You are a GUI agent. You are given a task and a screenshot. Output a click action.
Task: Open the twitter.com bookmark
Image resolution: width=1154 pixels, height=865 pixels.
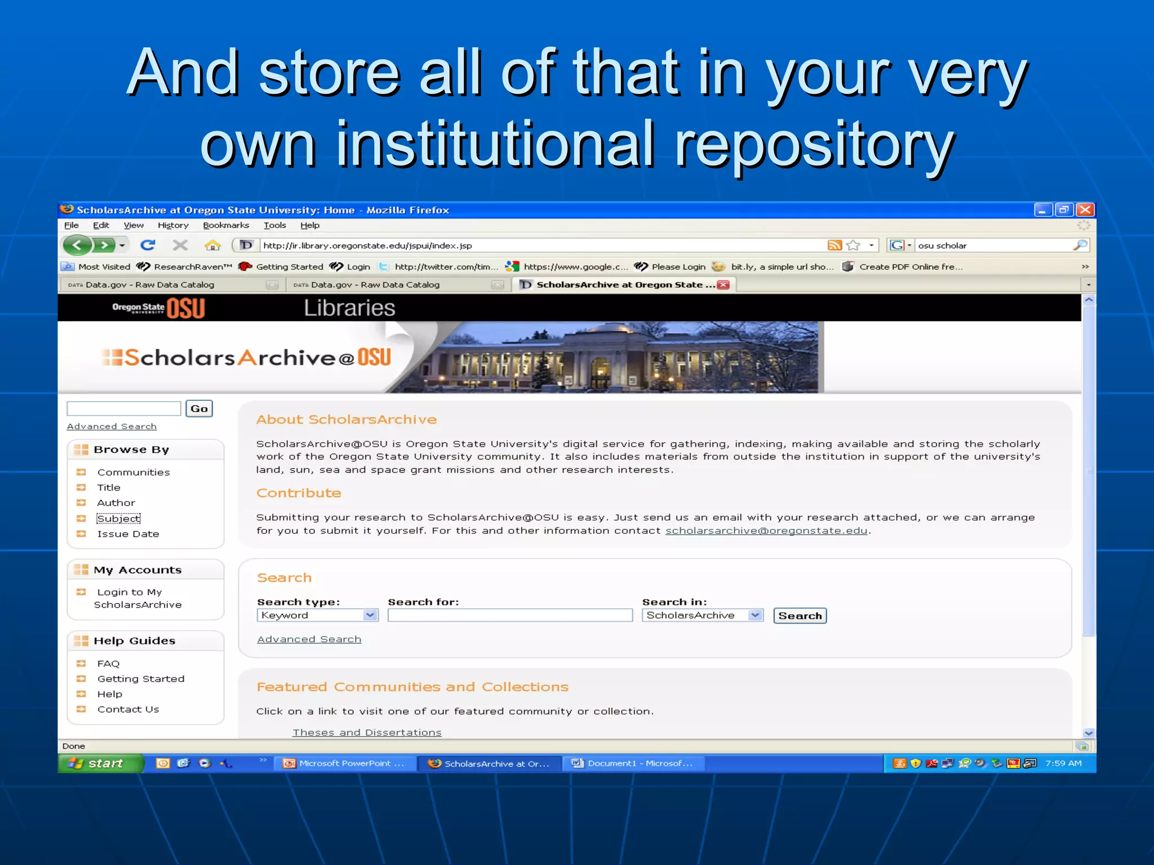coord(438,266)
